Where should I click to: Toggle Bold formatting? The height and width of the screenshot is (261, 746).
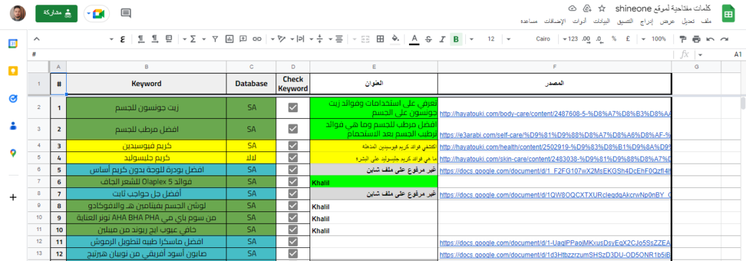click(456, 39)
